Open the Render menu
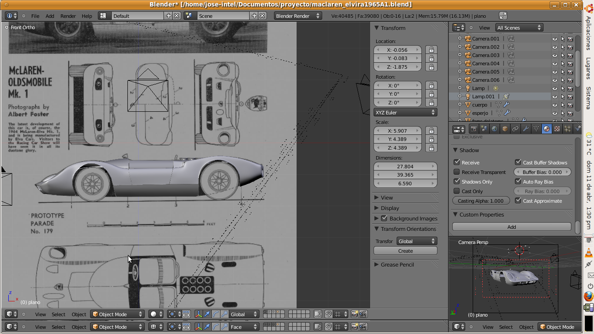The height and width of the screenshot is (334, 594). click(68, 16)
